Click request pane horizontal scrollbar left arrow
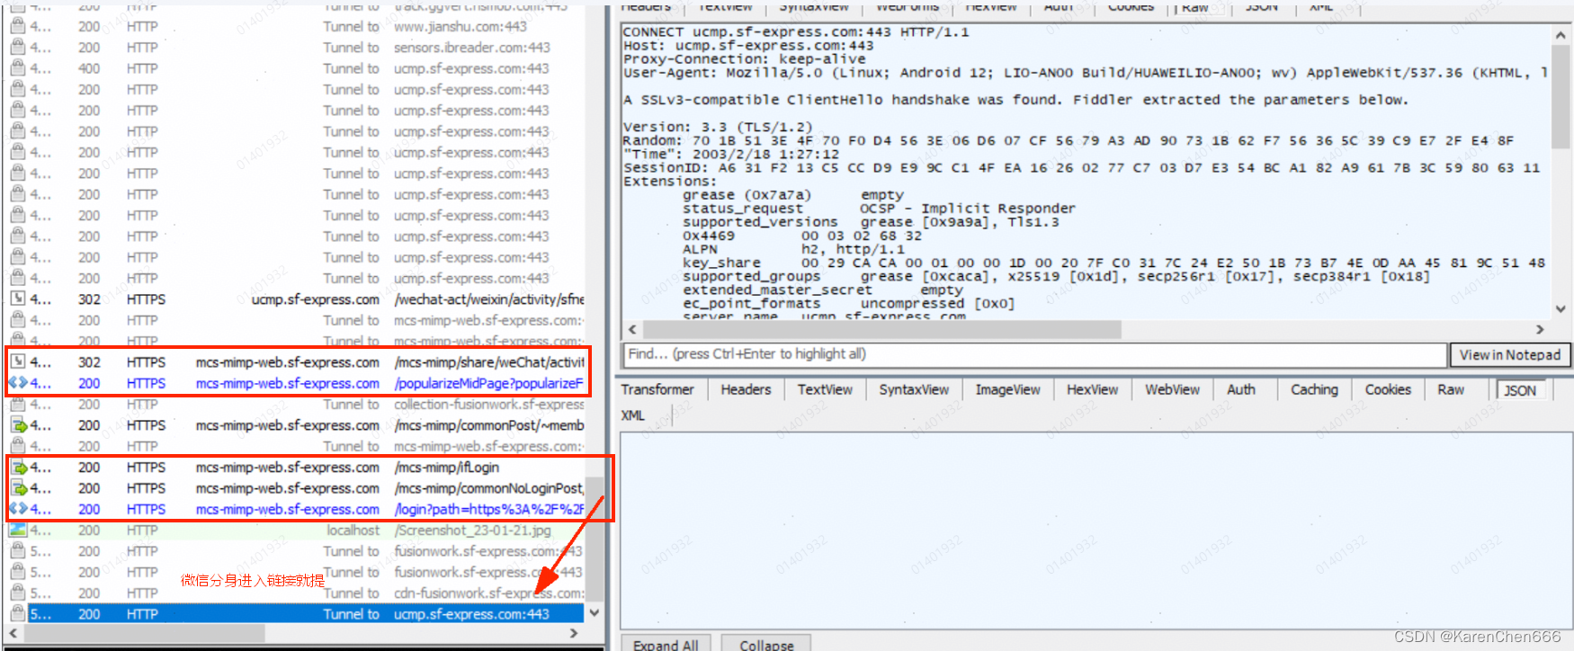This screenshot has height=651, width=1574. click(632, 330)
